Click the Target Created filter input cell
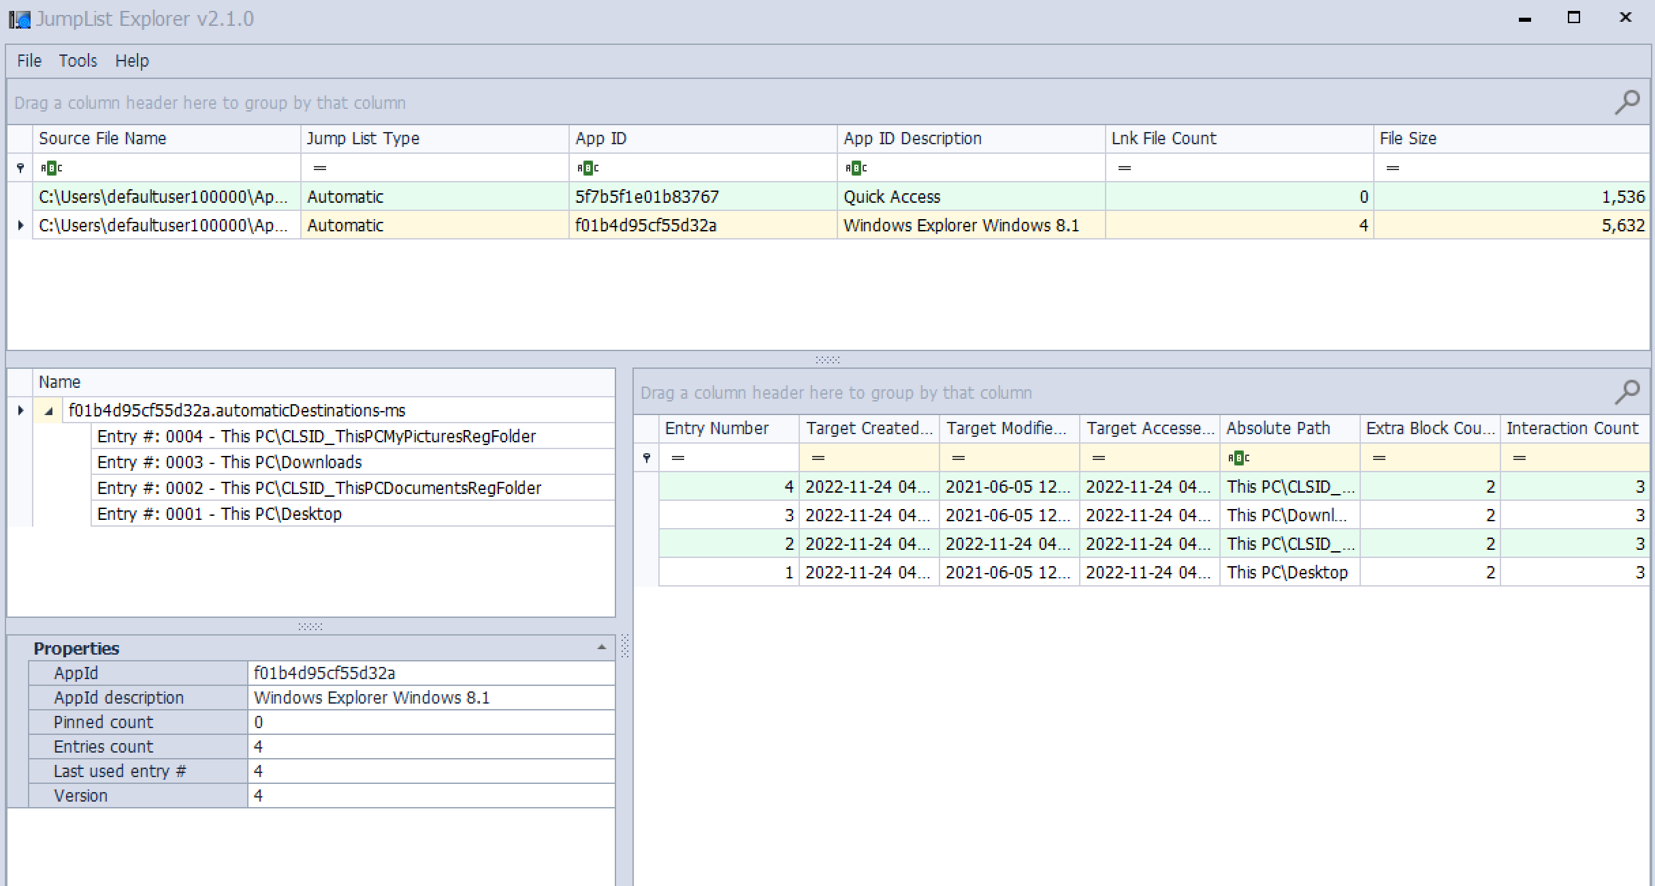The height and width of the screenshot is (886, 1655). [878, 458]
